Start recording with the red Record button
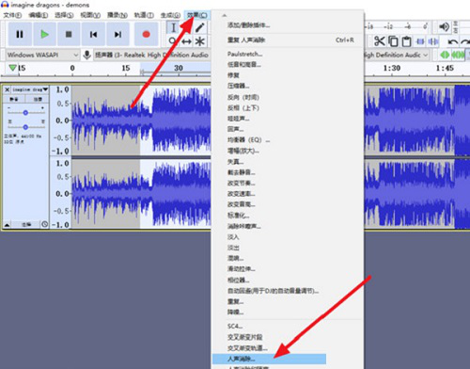The image size is (470, 369). (146, 34)
